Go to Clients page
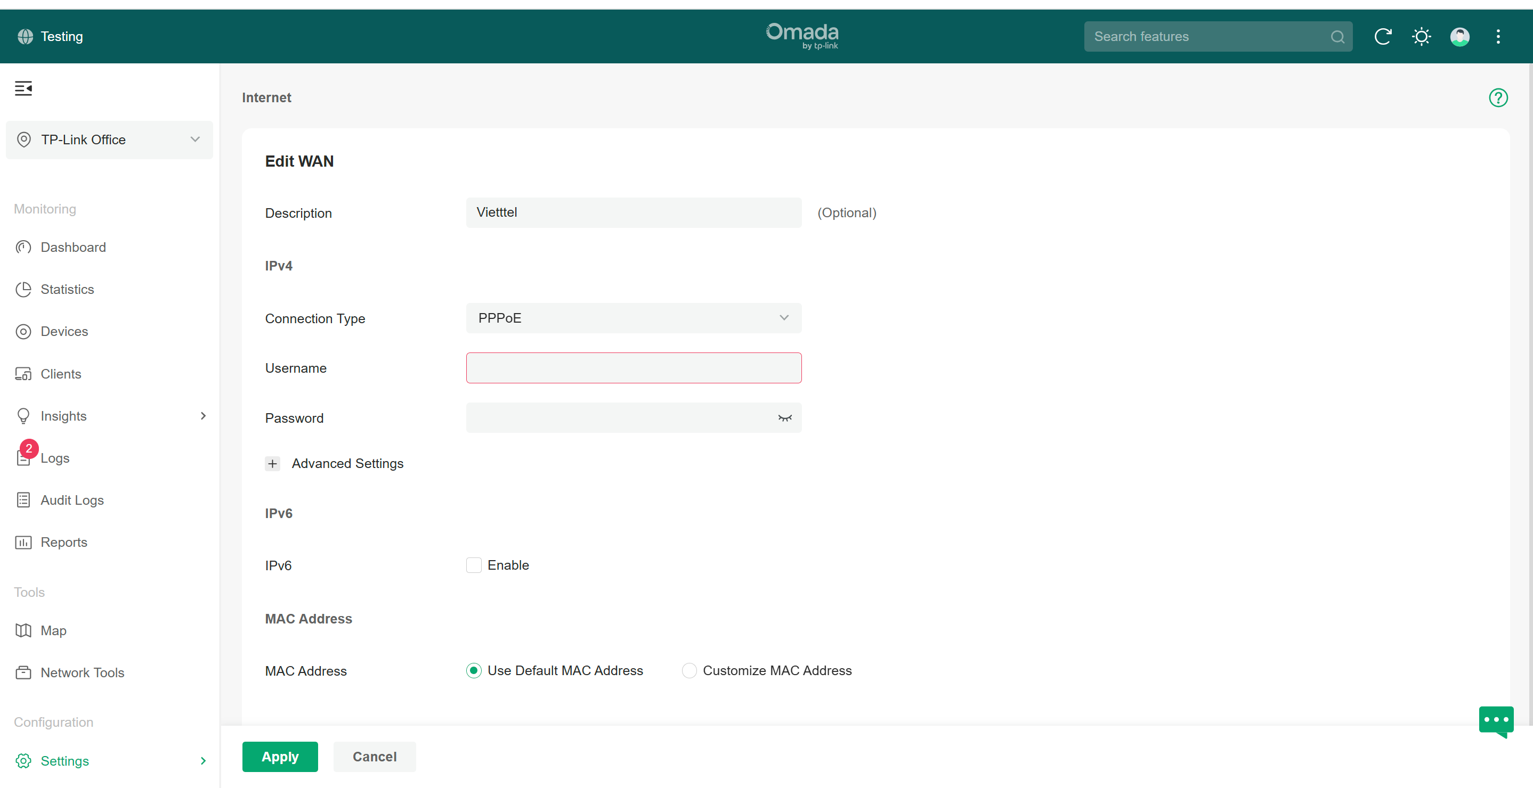This screenshot has width=1533, height=788. point(61,374)
